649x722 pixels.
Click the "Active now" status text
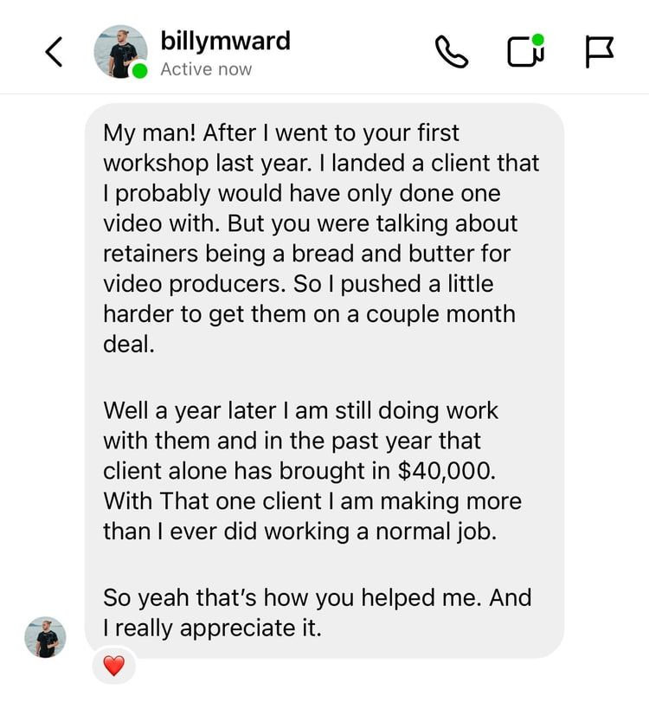(206, 69)
